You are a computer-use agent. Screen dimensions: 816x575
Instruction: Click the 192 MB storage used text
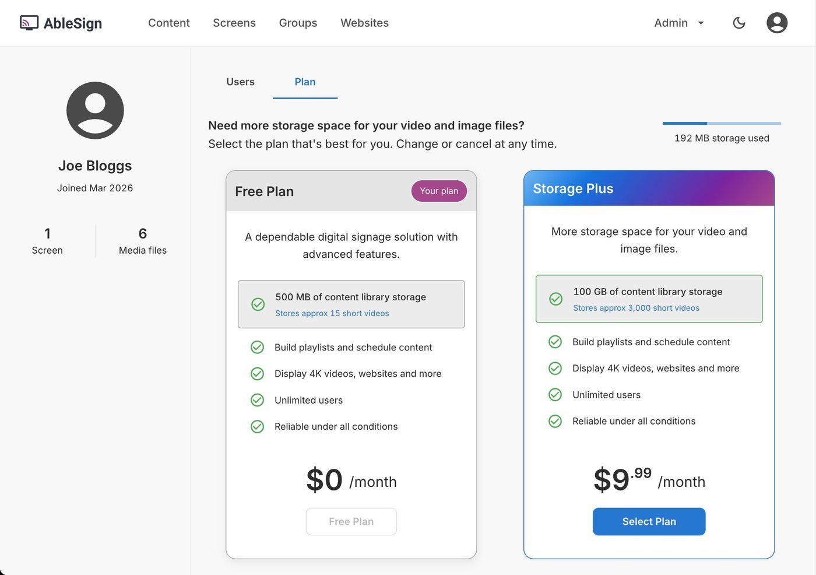722,138
